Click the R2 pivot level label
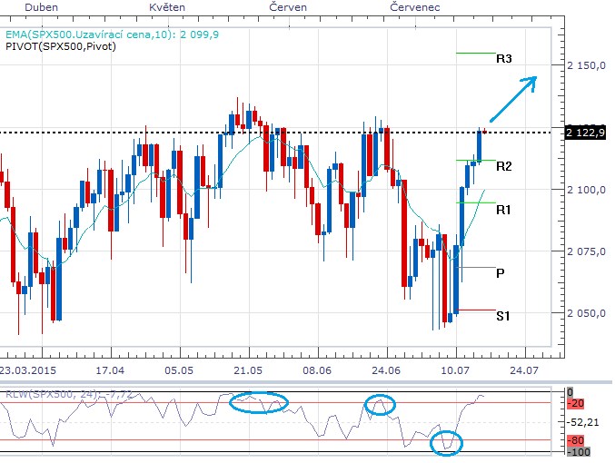The height and width of the screenshot is (463, 615). 504,167
